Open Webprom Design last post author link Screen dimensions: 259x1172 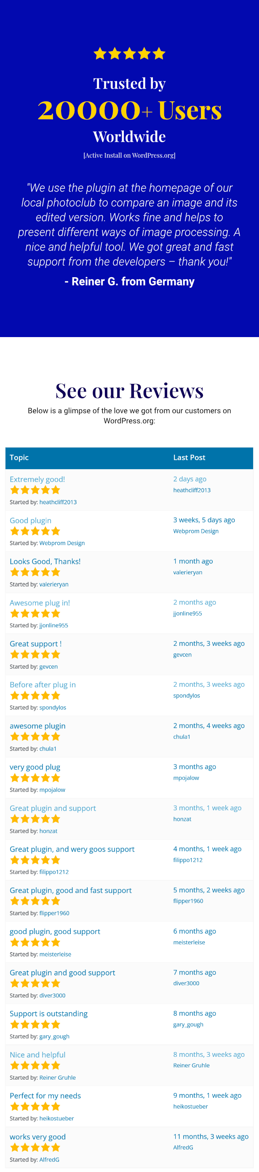click(x=196, y=531)
